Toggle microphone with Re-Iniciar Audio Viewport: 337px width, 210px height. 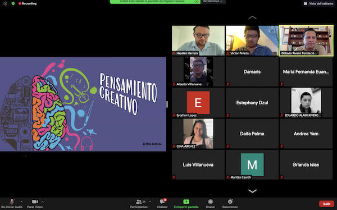click(12, 203)
